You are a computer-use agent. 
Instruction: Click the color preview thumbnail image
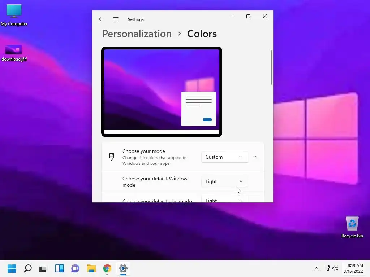[162, 92]
